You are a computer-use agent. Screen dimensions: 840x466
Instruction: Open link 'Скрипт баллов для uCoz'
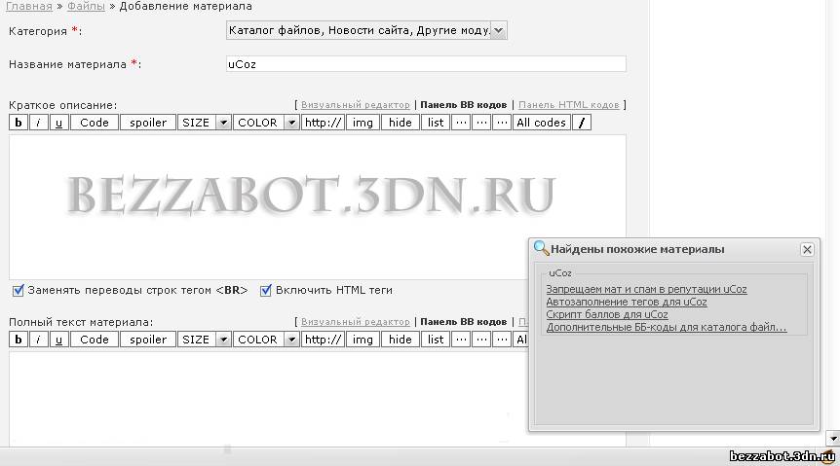(607, 315)
